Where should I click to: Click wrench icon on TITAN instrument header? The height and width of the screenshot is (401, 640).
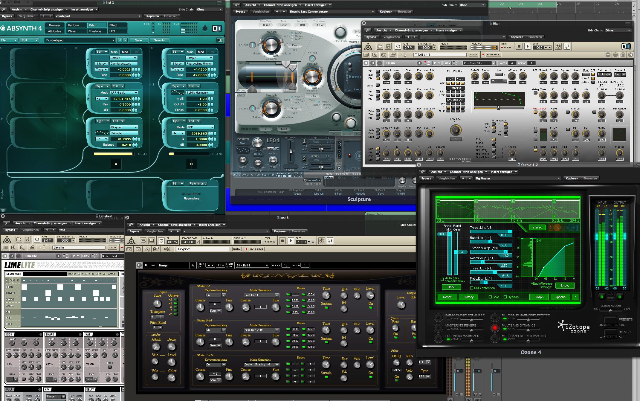coord(419,63)
